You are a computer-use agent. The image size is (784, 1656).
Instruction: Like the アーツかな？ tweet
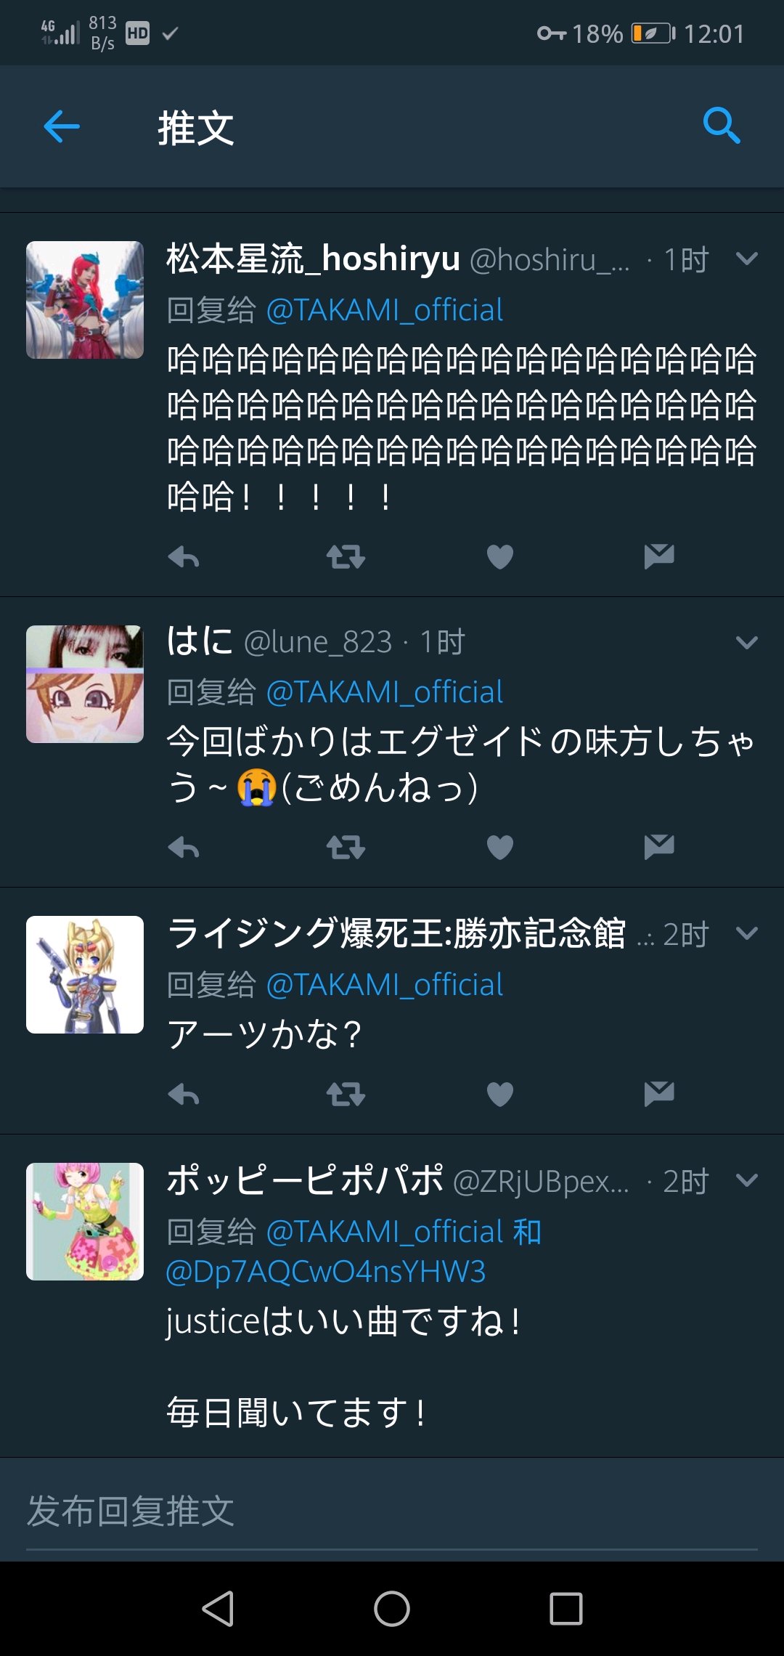[499, 1094]
